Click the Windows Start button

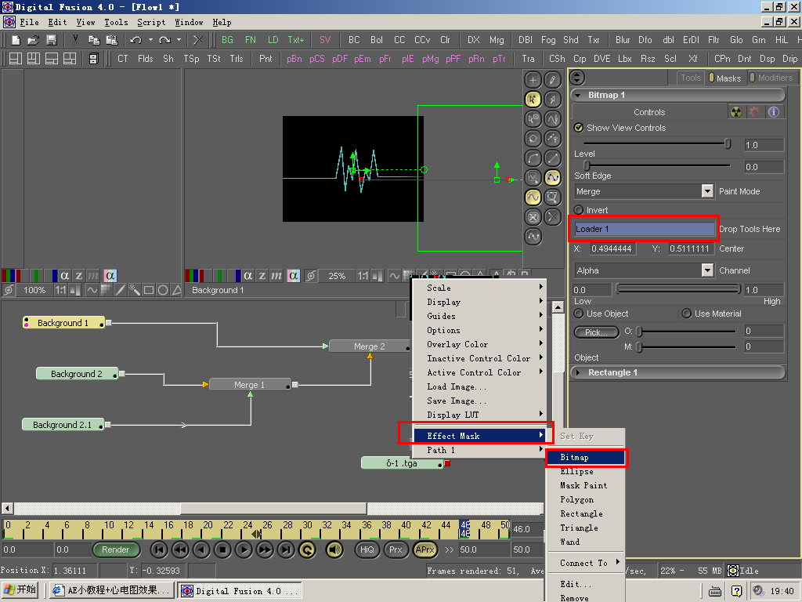[x=20, y=589]
